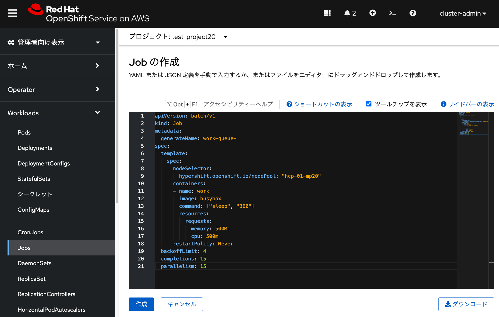Open ReplicationControllers in the sidebar
This screenshot has height=317, width=499.
[x=46, y=294]
